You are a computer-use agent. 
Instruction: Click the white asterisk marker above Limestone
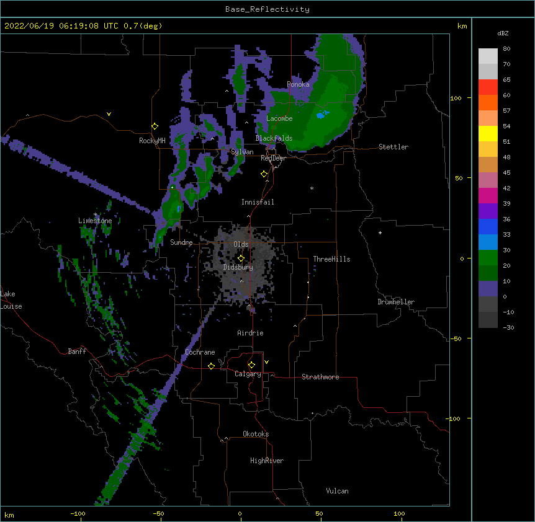(96, 215)
